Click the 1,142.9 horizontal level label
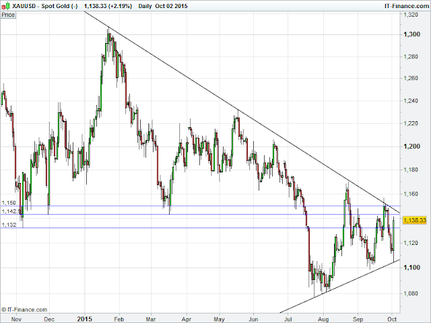431x323 pixels. (x=11, y=211)
